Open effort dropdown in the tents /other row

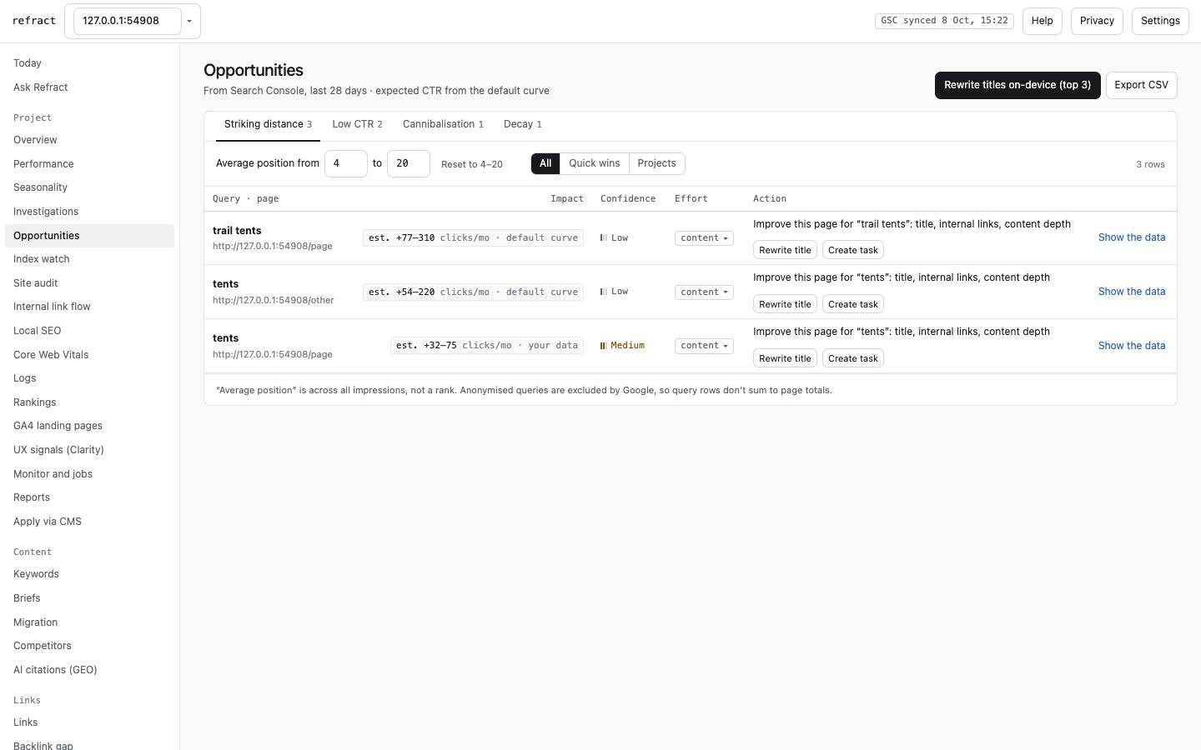tap(704, 292)
